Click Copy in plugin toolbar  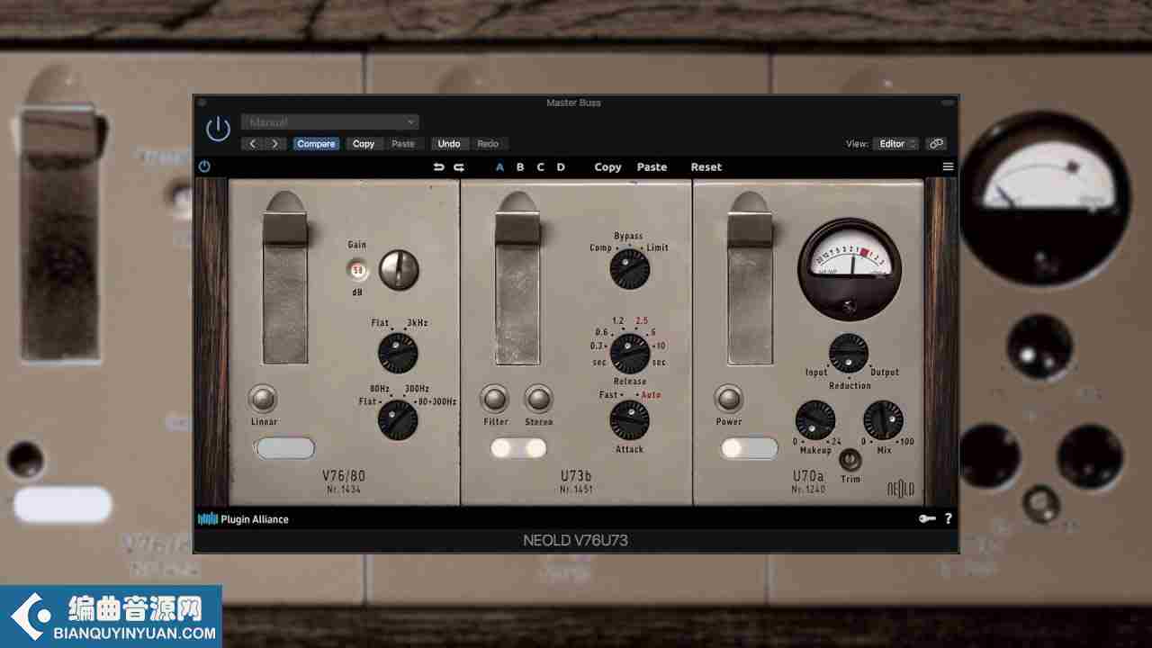(x=607, y=167)
